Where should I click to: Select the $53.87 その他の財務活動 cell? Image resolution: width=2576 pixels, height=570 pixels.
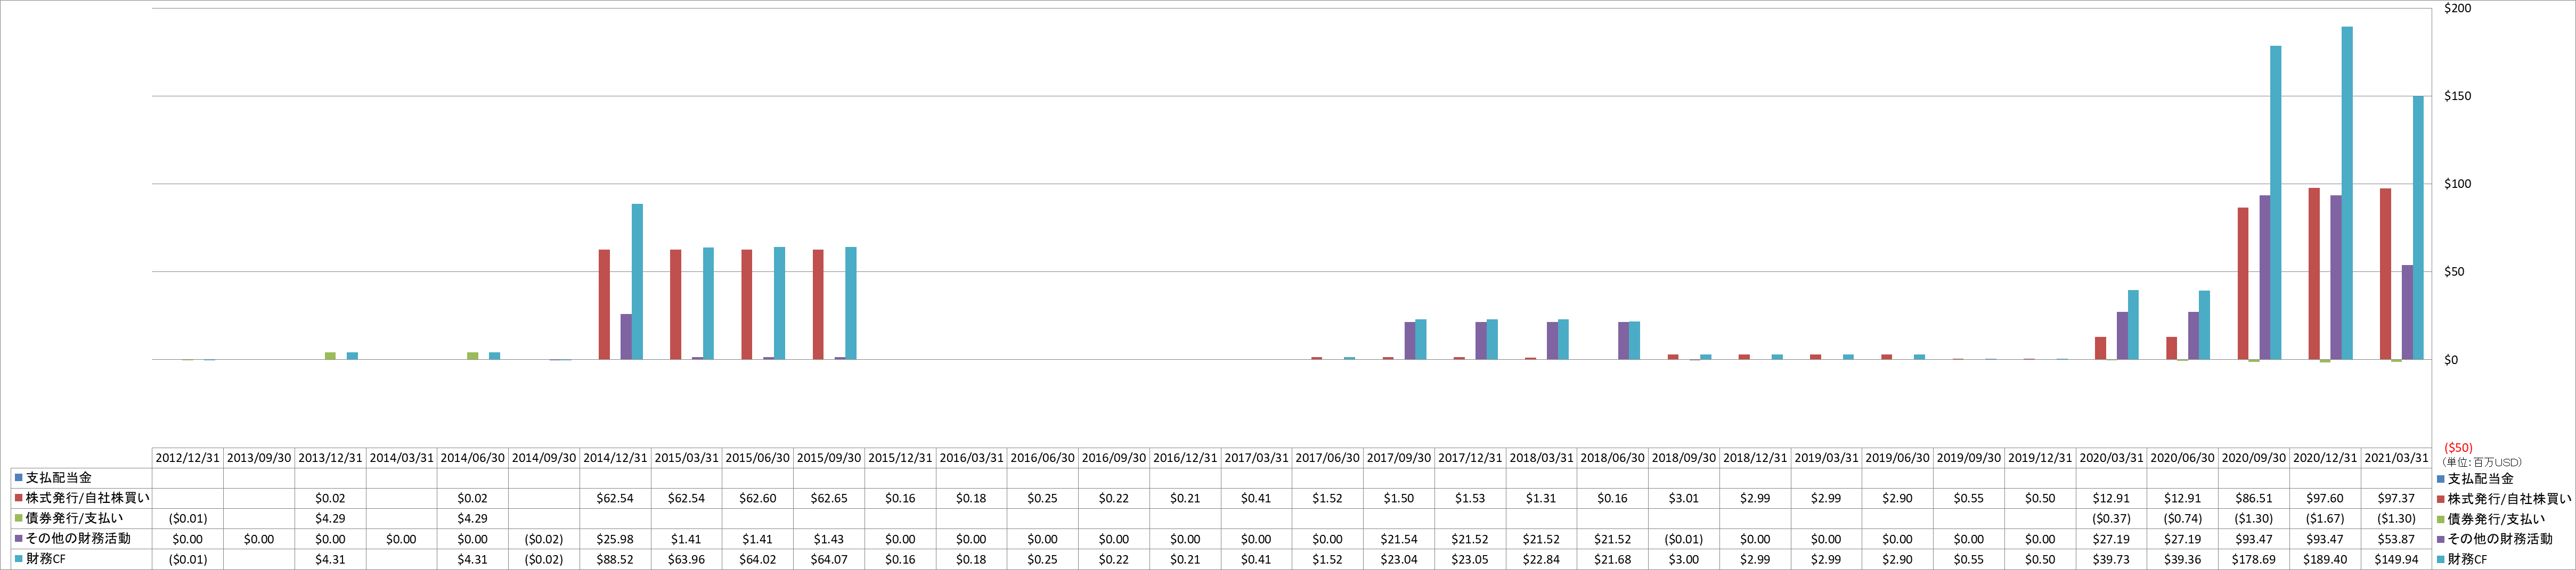pyautogui.click(x=2396, y=539)
